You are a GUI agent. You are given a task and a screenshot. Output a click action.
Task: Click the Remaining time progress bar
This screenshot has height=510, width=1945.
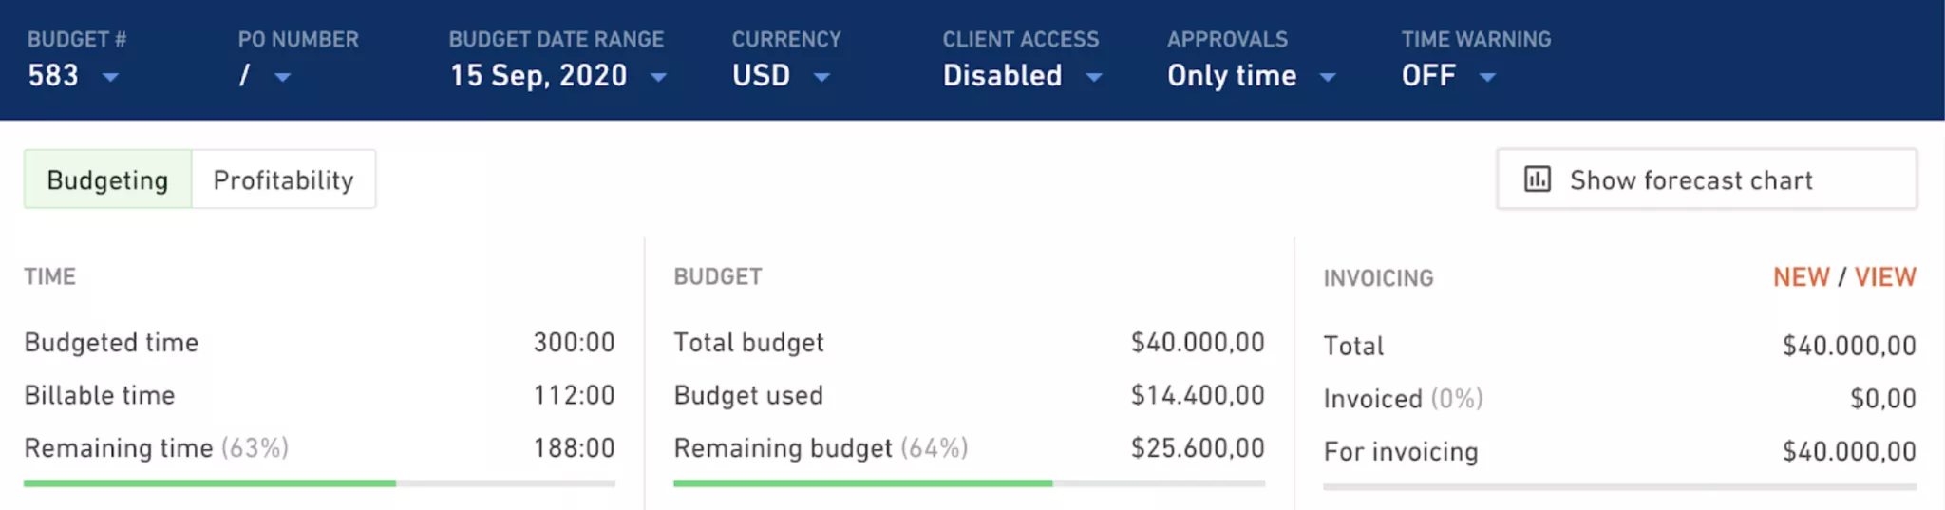click(x=319, y=483)
